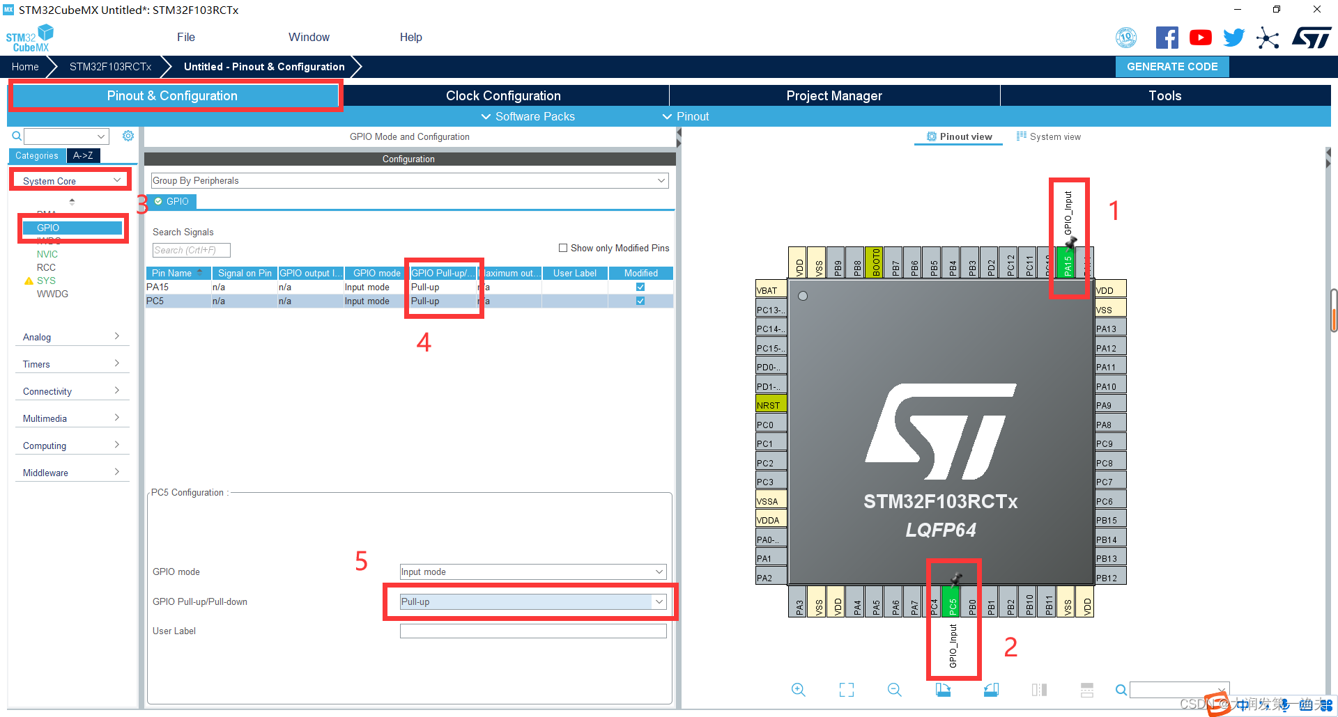Enable Show only Modified Pins
The width and height of the screenshot is (1338, 717).
563,248
